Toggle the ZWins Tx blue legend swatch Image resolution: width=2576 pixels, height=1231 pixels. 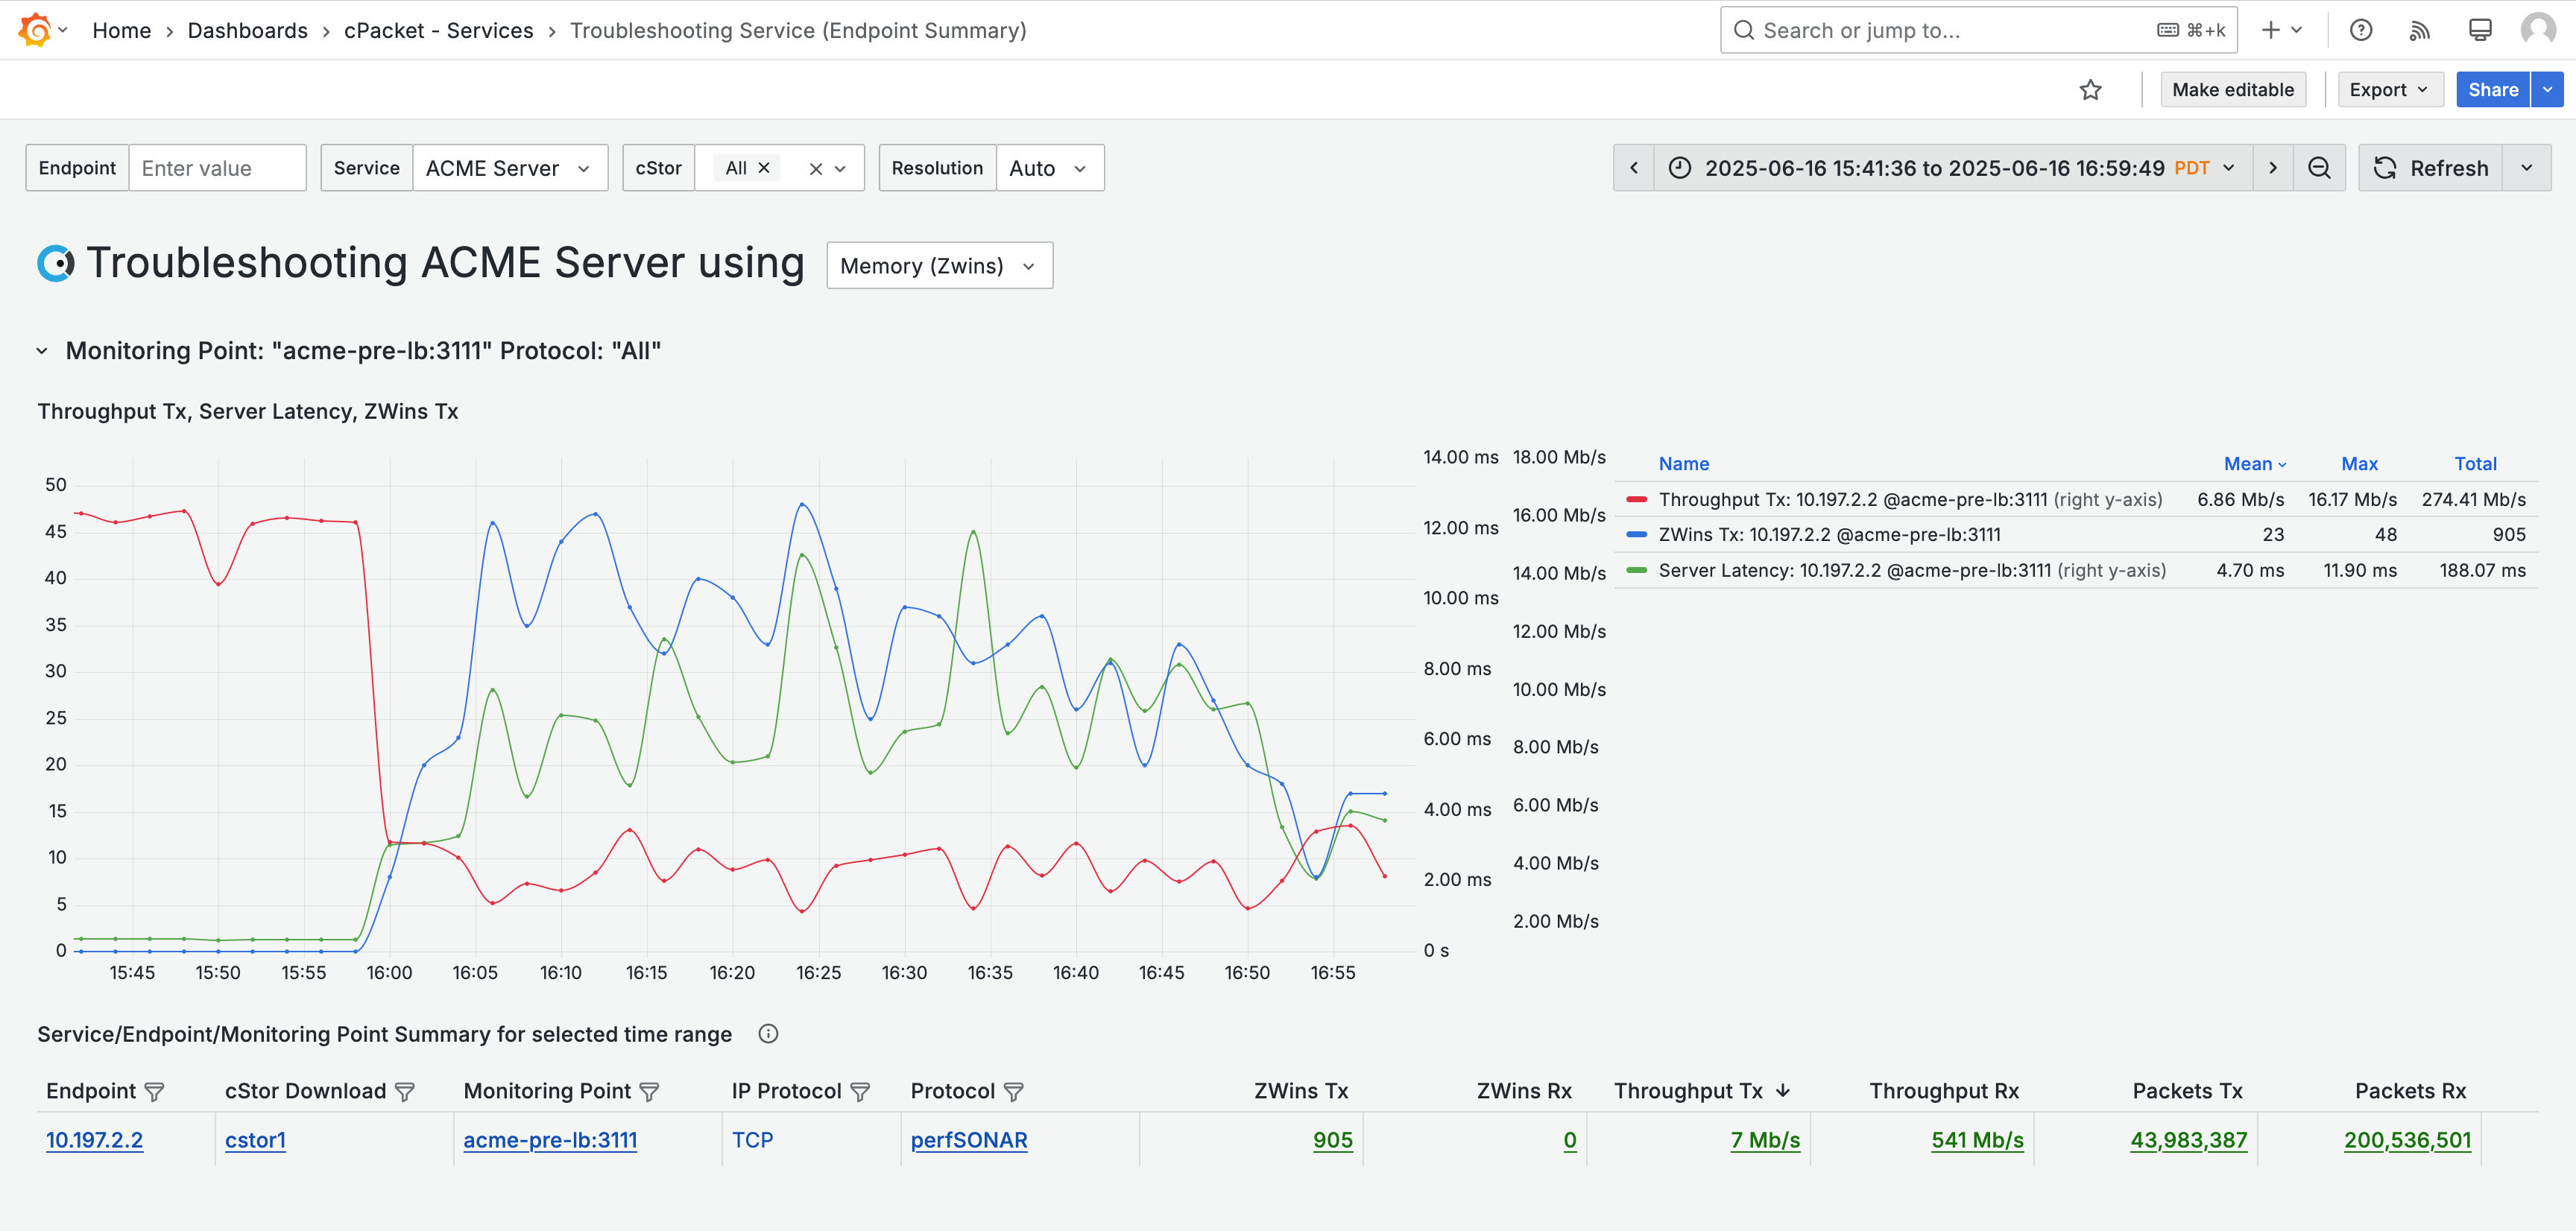click(1636, 535)
